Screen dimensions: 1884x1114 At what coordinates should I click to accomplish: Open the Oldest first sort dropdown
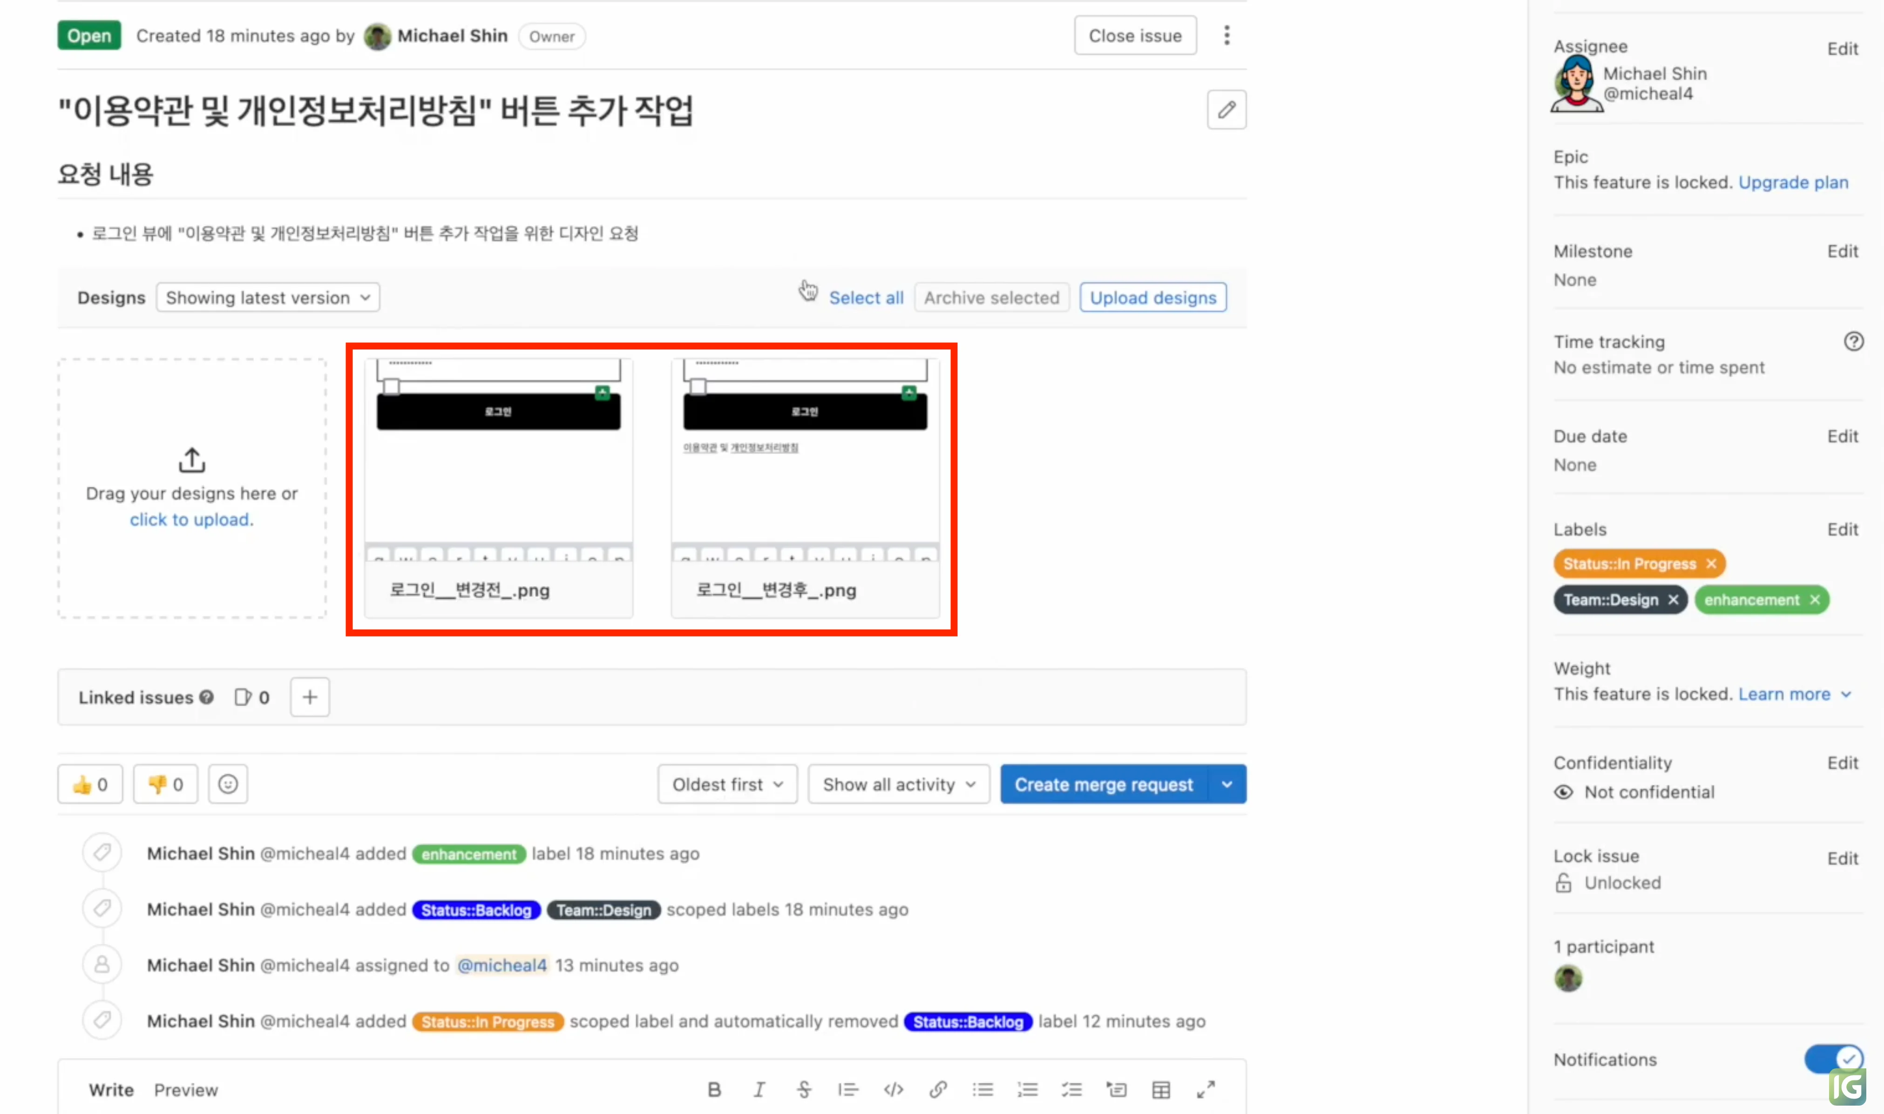tap(726, 784)
